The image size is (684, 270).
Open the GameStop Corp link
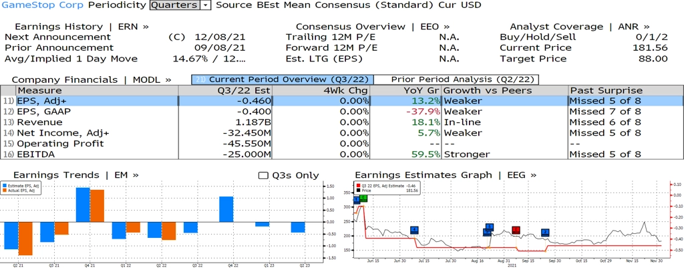coord(42,5)
